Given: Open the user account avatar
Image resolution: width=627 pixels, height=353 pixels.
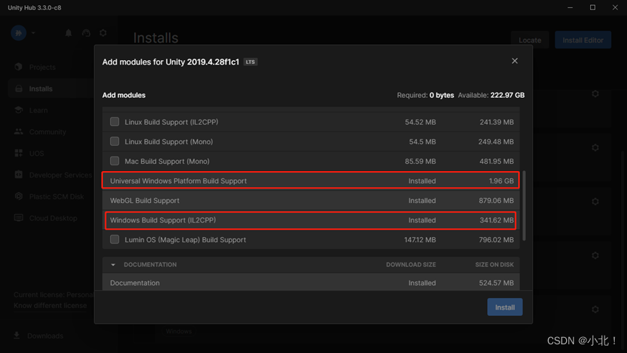Looking at the screenshot, I should (18, 33).
